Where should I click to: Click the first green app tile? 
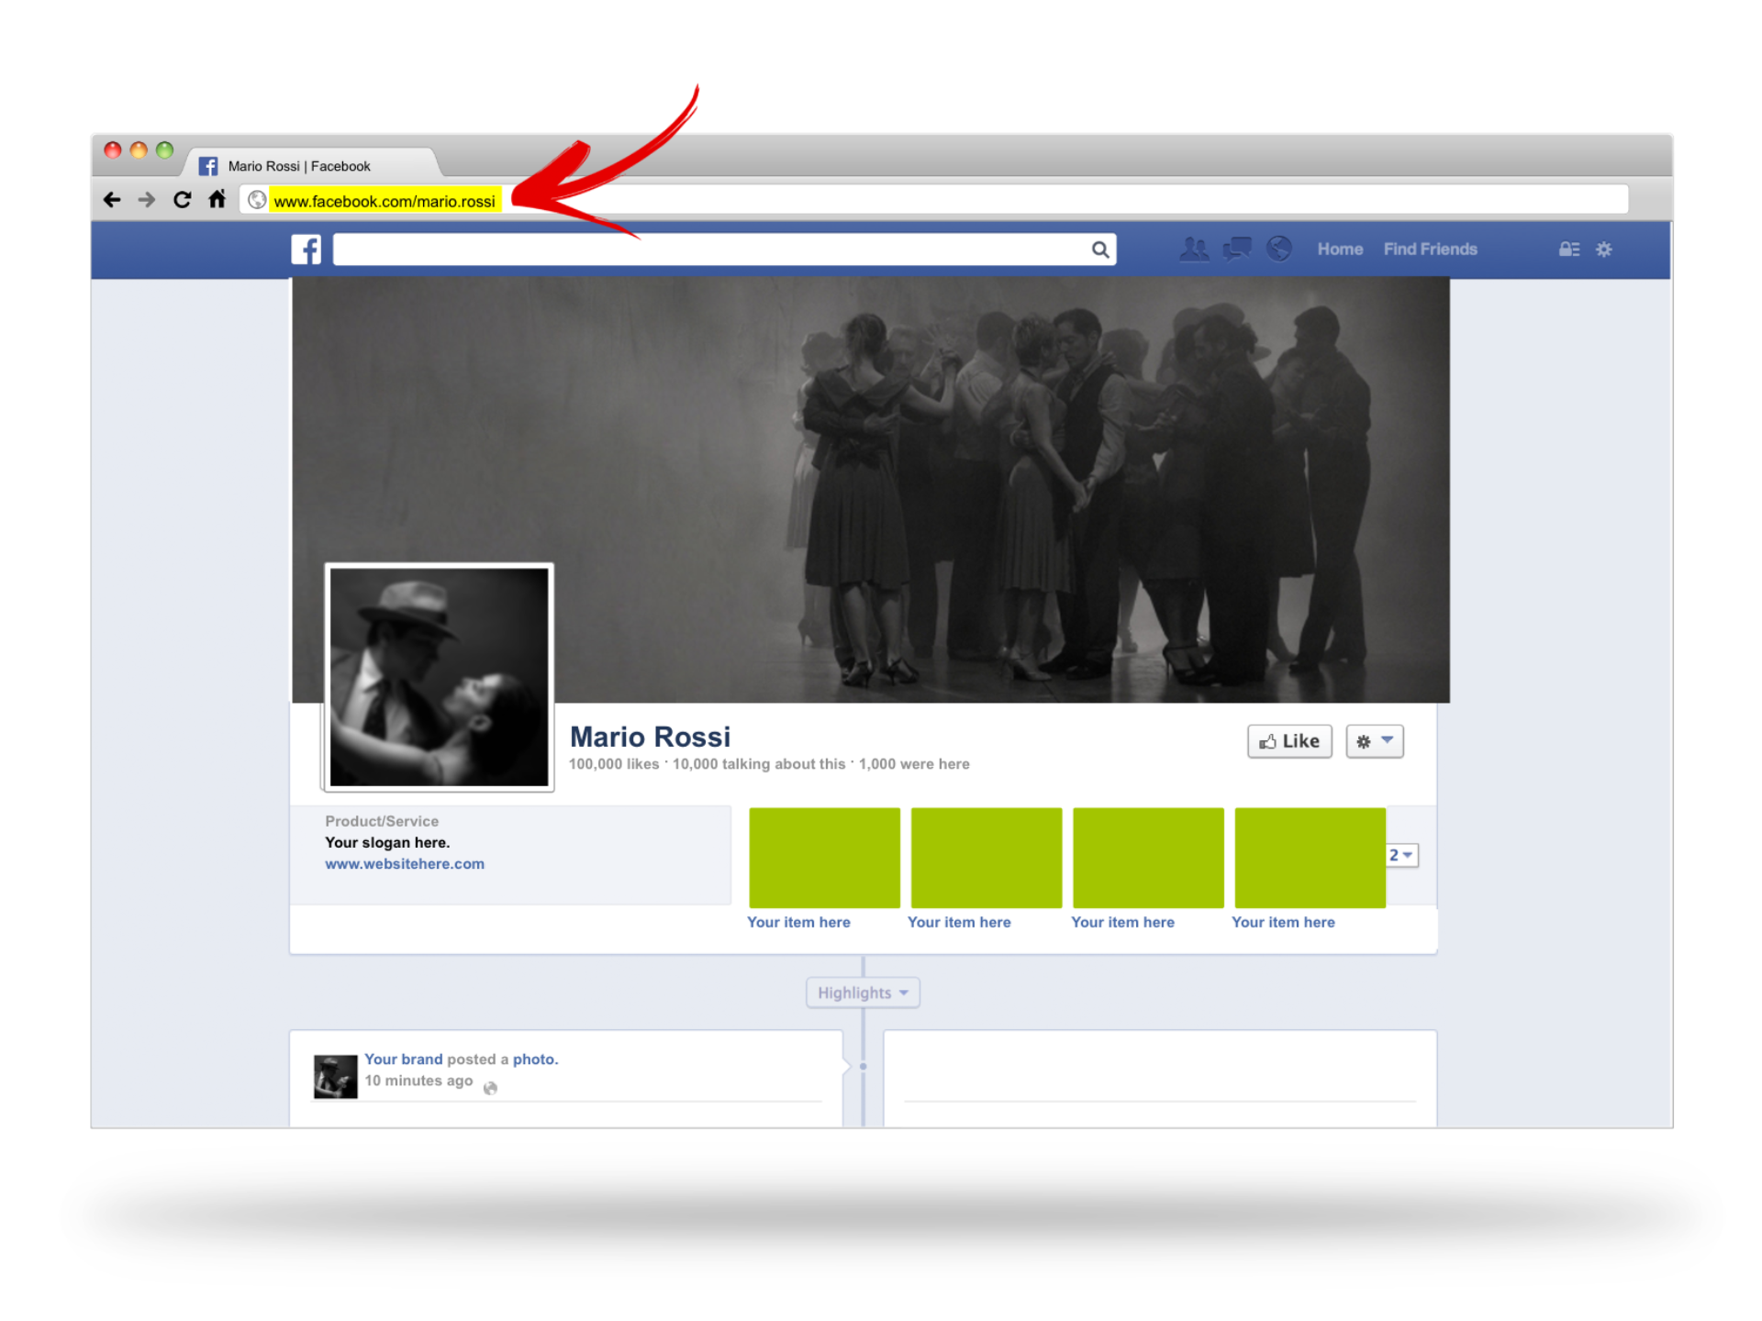pyautogui.click(x=825, y=858)
